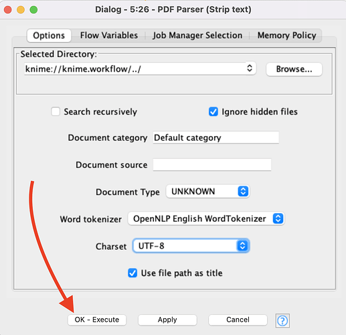Close the dialog with the red button
This screenshot has width=346, height=335.
point(8,10)
